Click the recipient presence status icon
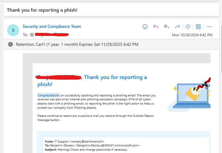The width and height of the screenshot is (222, 153). [x=32, y=35]
